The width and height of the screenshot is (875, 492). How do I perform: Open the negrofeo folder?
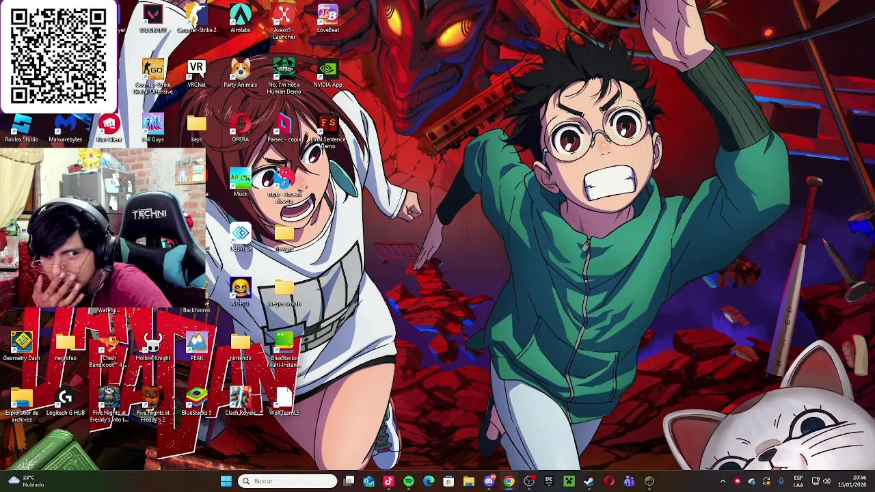click(65, 346)
